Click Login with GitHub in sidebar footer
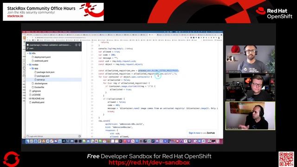 pos(35,136)
